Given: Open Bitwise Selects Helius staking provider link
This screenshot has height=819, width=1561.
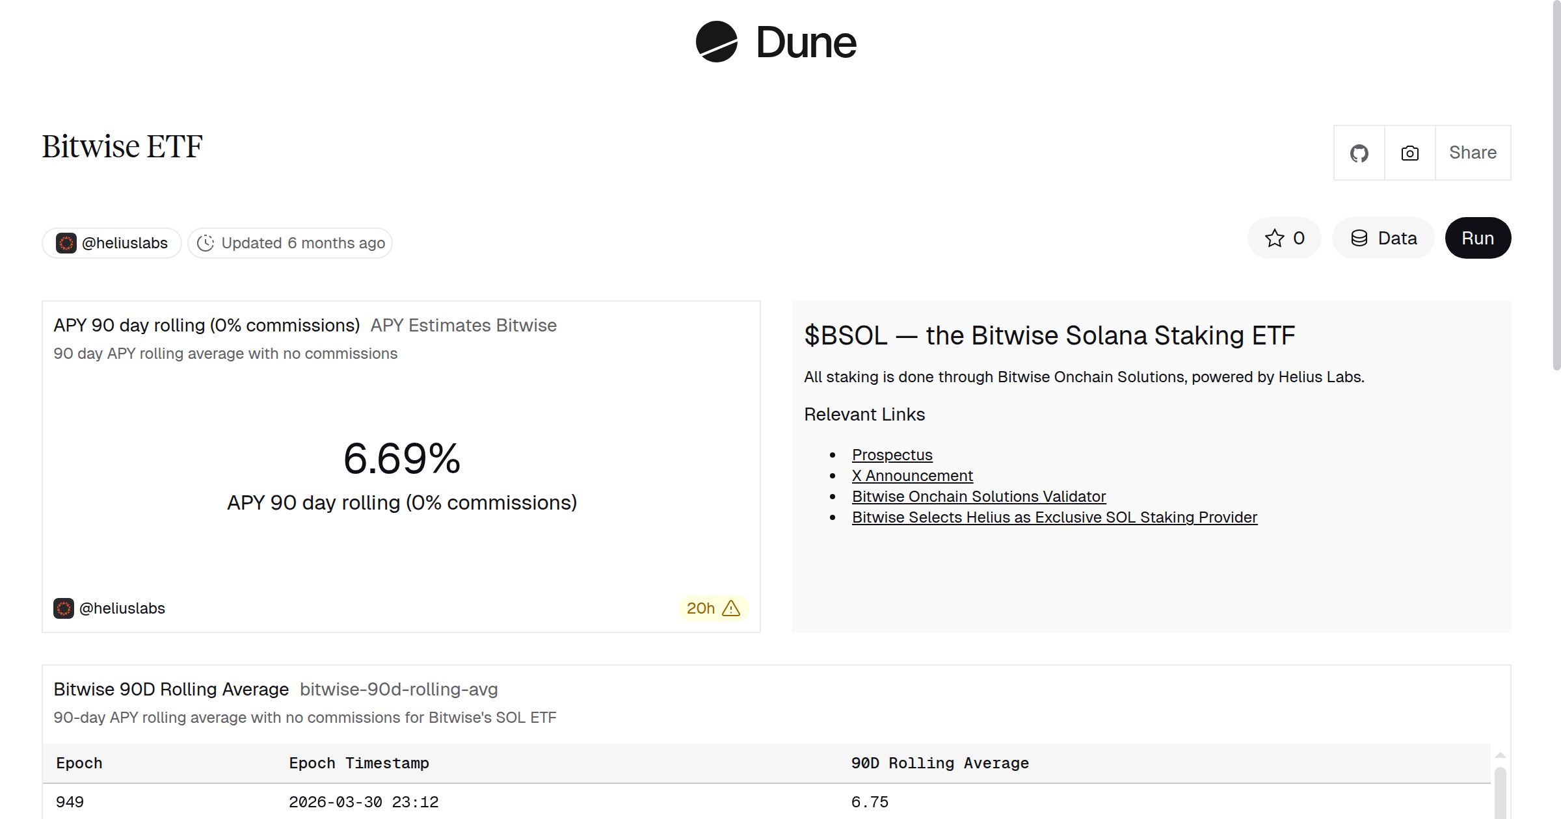Looking at the screenshot, I should (x=1054, y=517).
